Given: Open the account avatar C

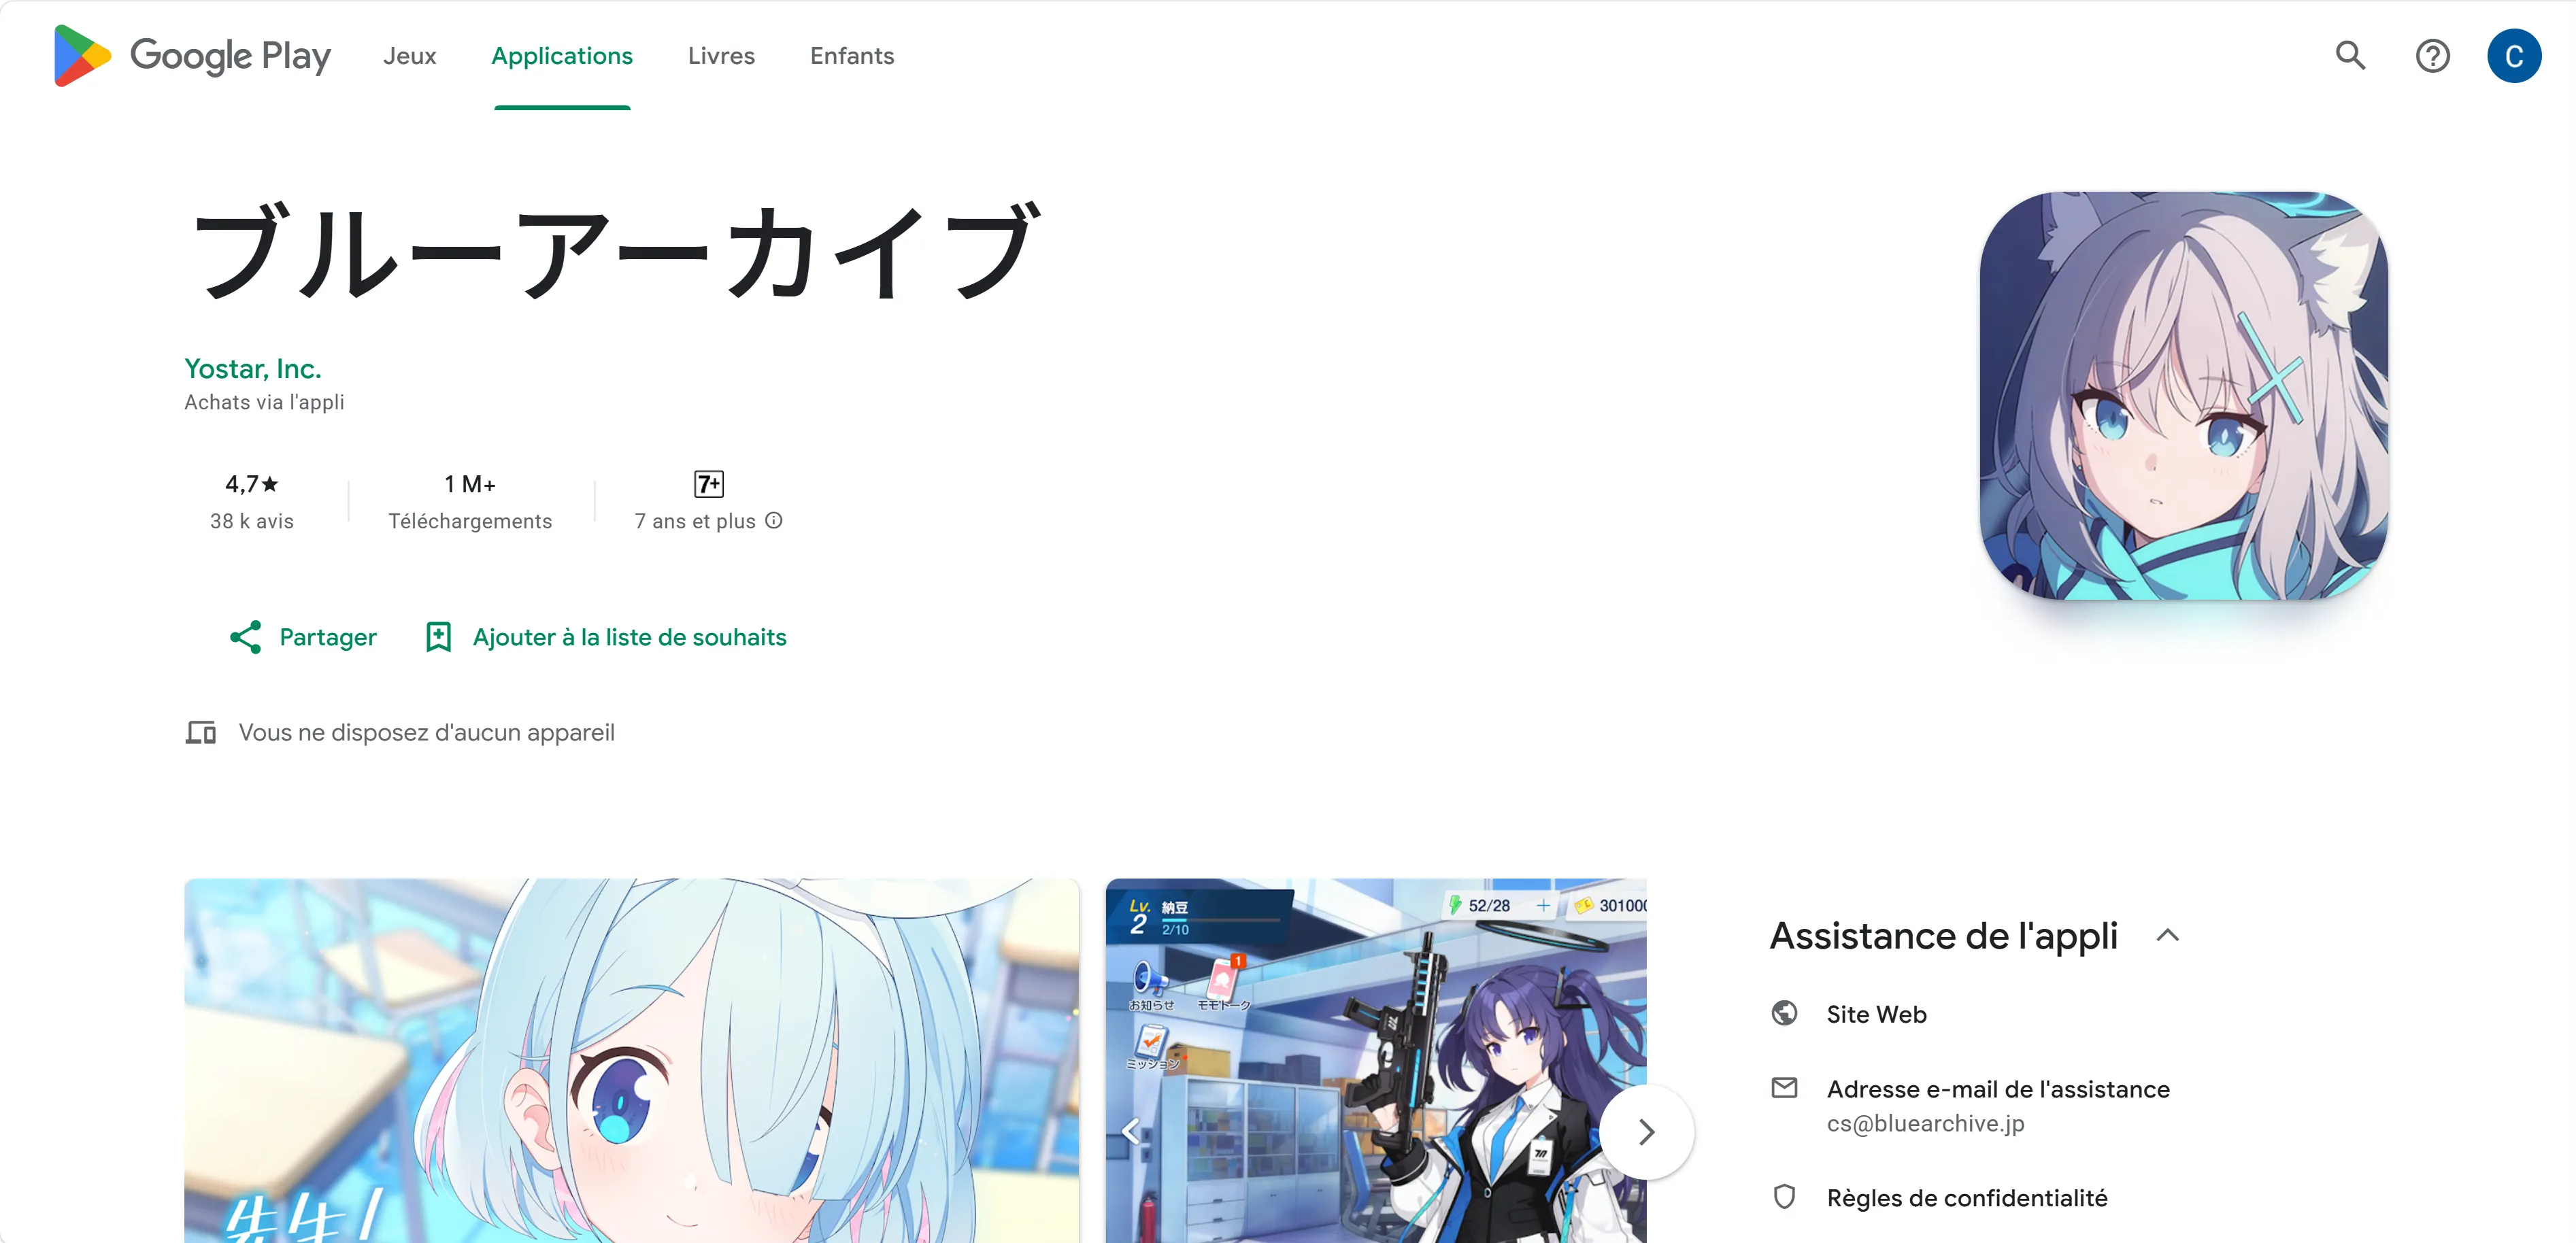Looking at the screenshot, I should click(x=2514, y=56).
